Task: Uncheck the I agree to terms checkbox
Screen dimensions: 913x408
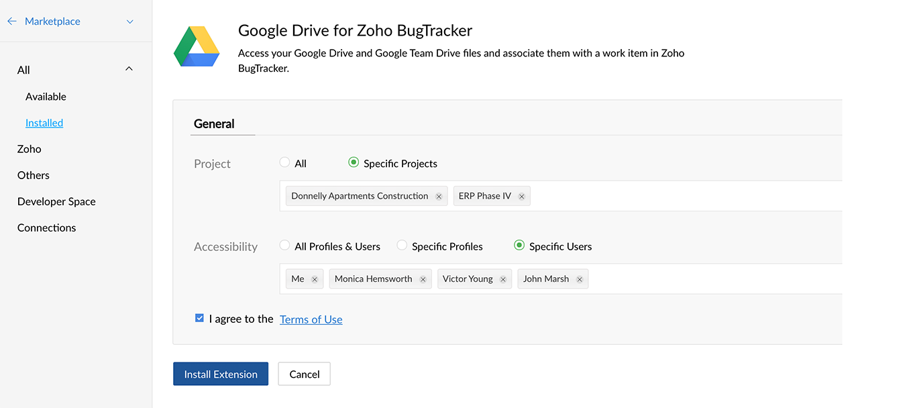Action: [199, 318]
